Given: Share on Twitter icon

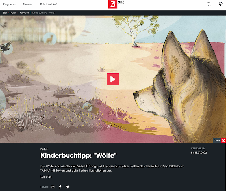Looking at the screenshot, I should coord(68,187).
